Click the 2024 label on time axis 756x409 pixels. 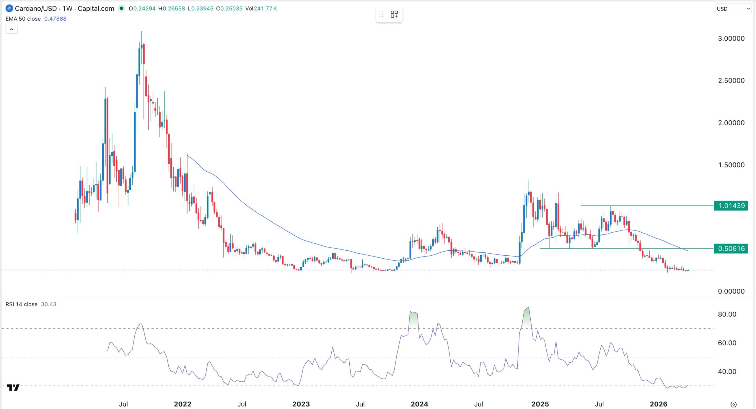(x=419, y=404)
